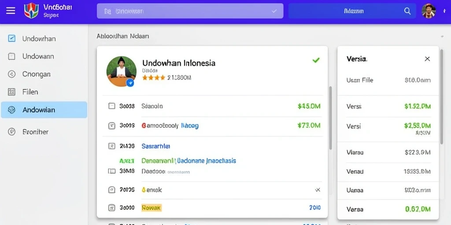
Task: Open Cnongan in the sidebar
Action: 44,74
